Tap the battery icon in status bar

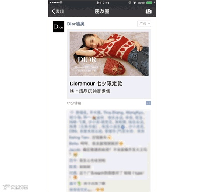(x=149, y=3)
